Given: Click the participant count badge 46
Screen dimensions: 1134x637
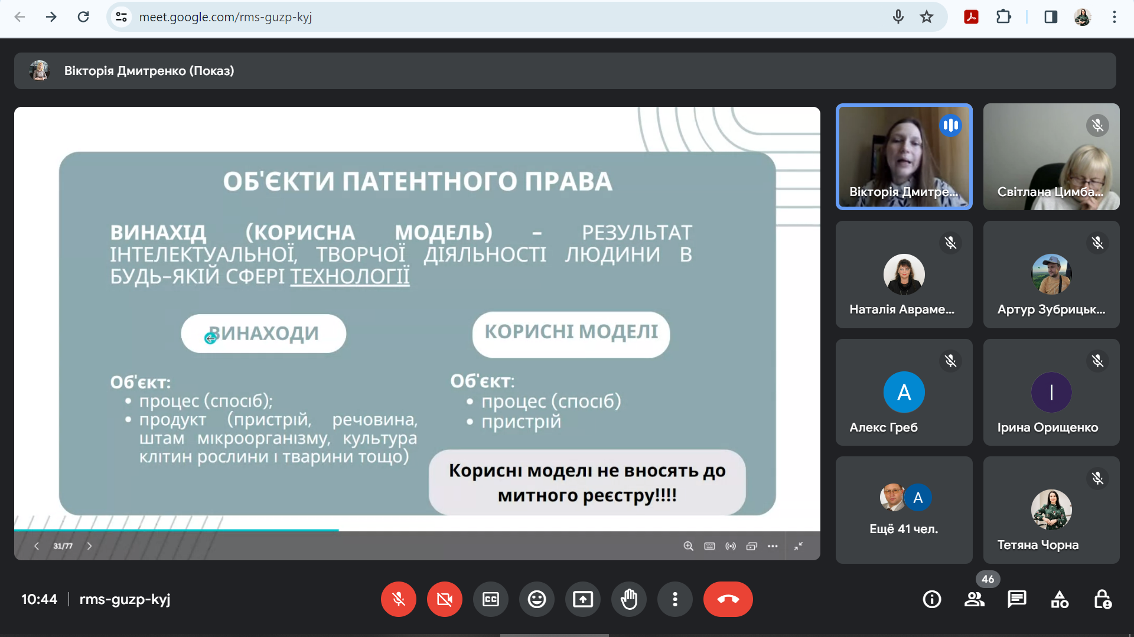Looking at the screenshot, I should tap(988, 579).
